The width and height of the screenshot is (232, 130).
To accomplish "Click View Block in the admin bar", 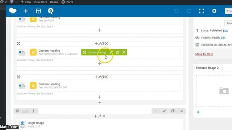I will click(x=40, y=2).
